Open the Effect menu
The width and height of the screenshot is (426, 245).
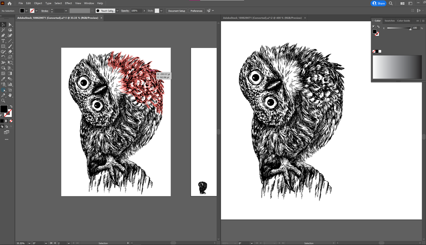tap(68, 3)
